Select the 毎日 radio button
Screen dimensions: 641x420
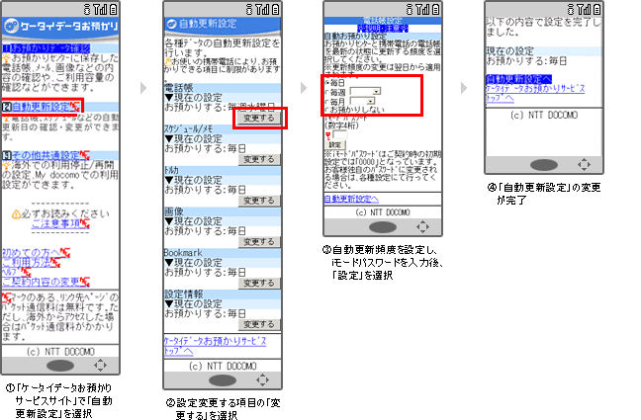click(x=327, y=83)
